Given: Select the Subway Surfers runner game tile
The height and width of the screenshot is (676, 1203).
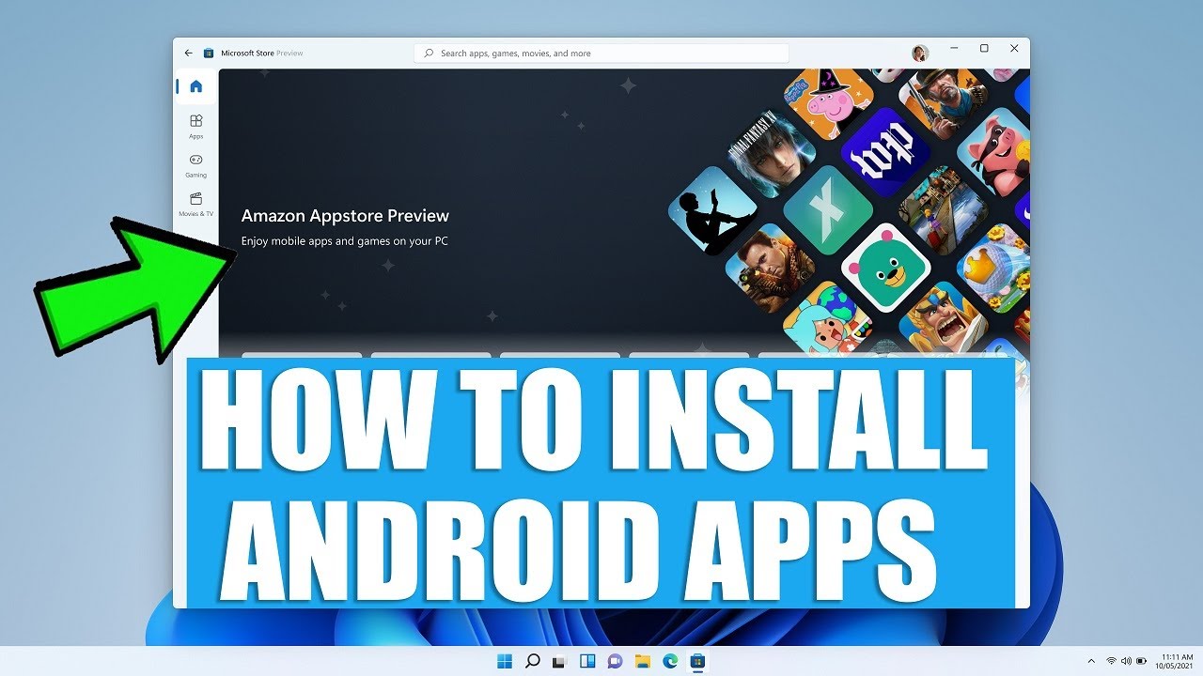Looking at the screenshot, I should pos(943,209).
